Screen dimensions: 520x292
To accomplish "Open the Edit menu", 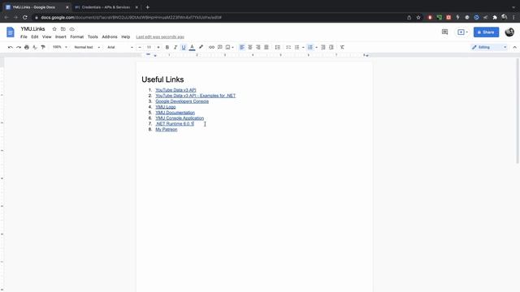I will pyautogui.click(x=35, y=36).
